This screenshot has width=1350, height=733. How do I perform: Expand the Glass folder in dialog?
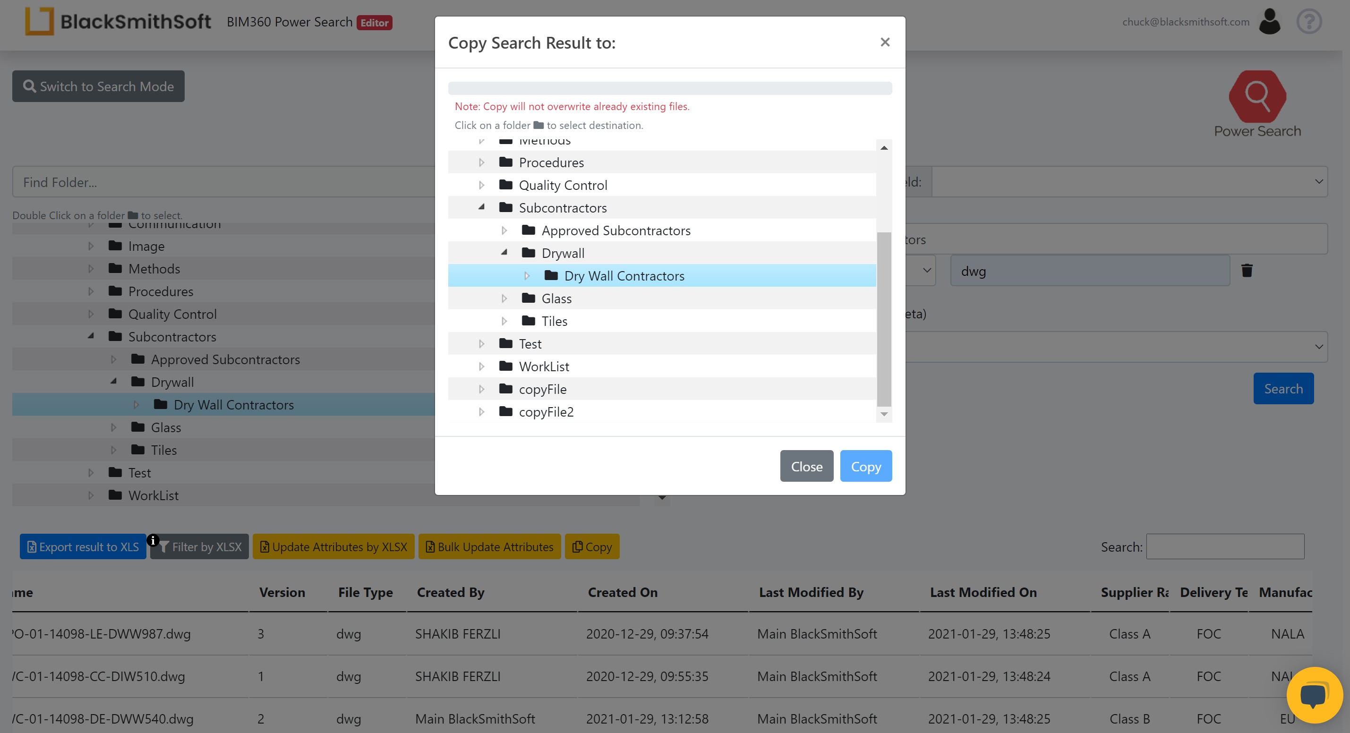504,298
